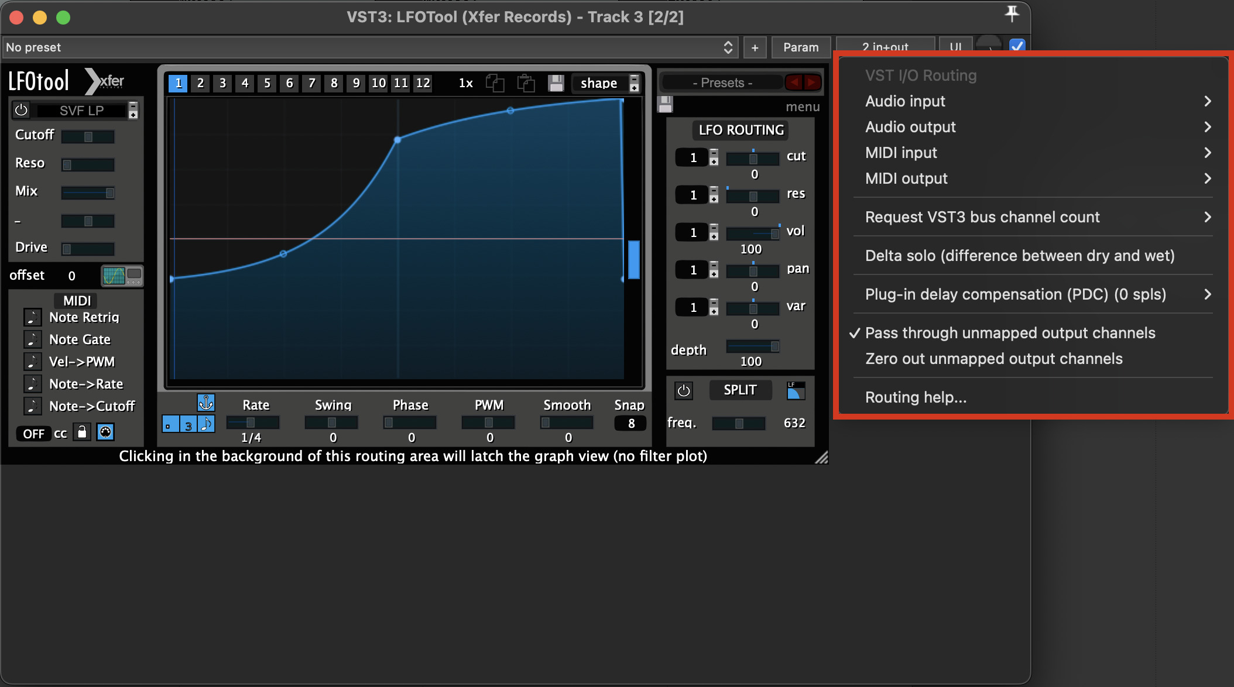Click the copy graph icon
This screenshot has width=1234, height=687.
coord(495,83)
